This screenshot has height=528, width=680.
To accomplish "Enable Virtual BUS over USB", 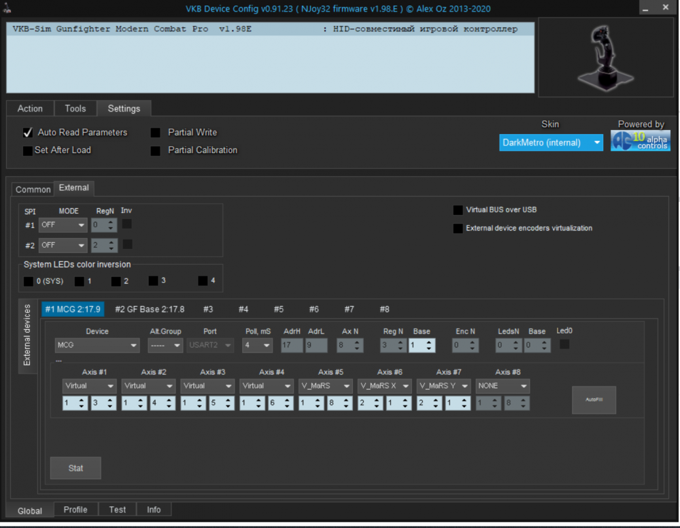I will (458, 210).
